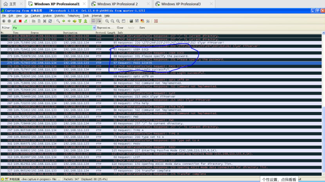Image resolution: width=325 pixels, height=182 pixels.
Task: Go forward in packet history arrow
Action: (69, 21)
